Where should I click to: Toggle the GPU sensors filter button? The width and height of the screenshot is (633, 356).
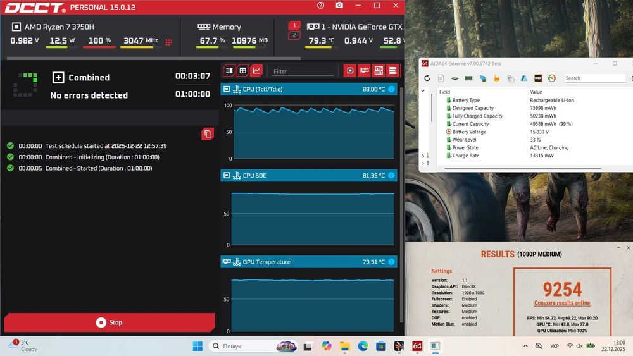tap(364, 71)
